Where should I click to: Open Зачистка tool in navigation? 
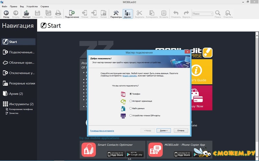12,113
